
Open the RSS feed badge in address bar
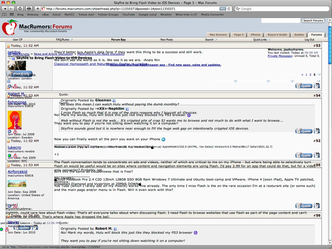click(x=223, y=9)
